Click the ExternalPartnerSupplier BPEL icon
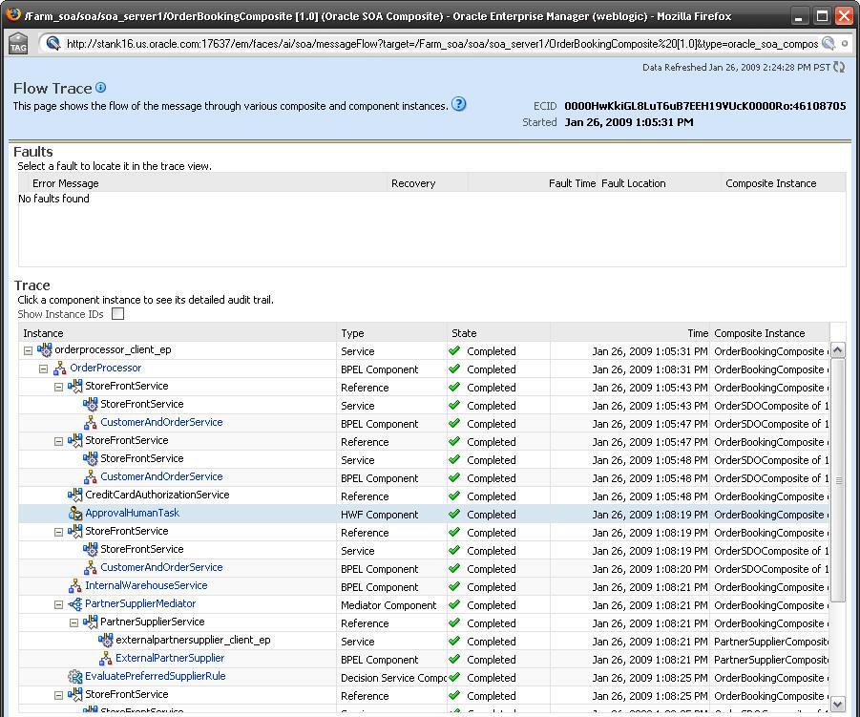860x717 pixels. point(105,659)
